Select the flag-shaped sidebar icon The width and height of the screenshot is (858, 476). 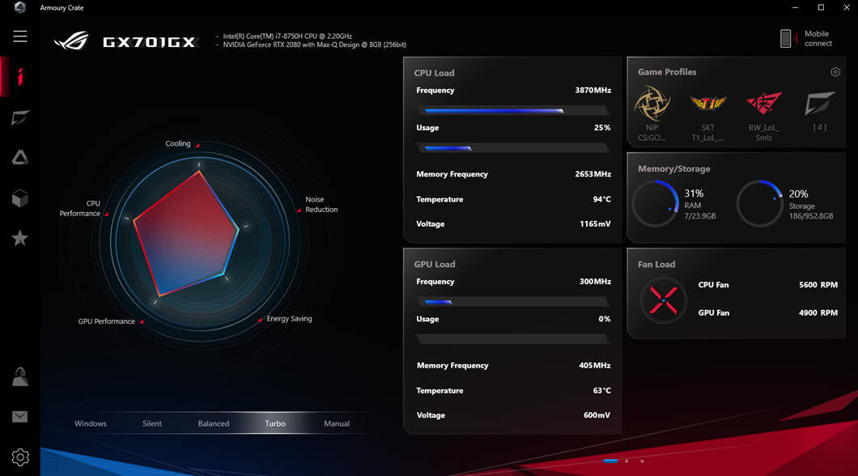click(19, 117)
